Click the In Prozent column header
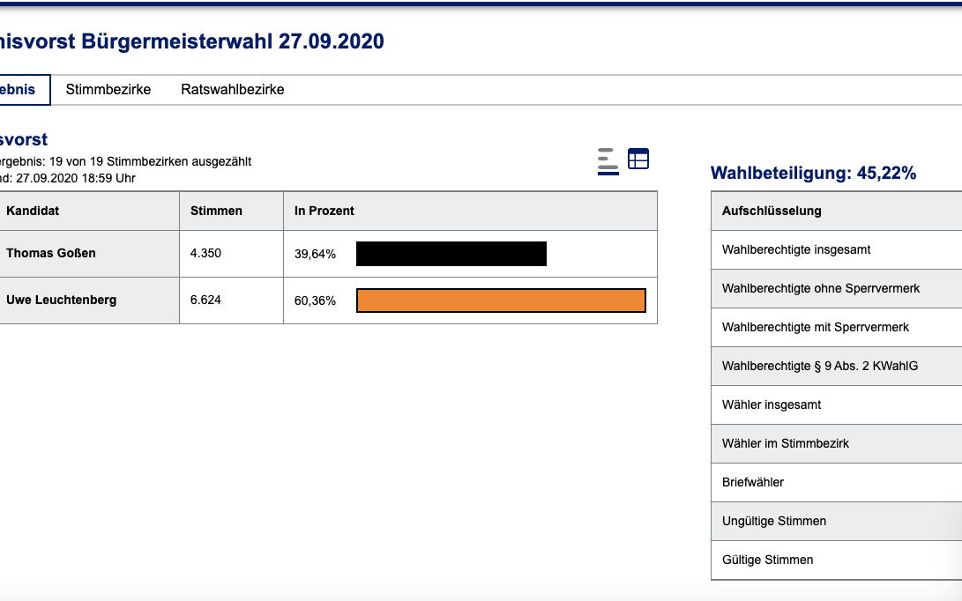The height and width of the screenshot is (601, 962). click(324, 211)
